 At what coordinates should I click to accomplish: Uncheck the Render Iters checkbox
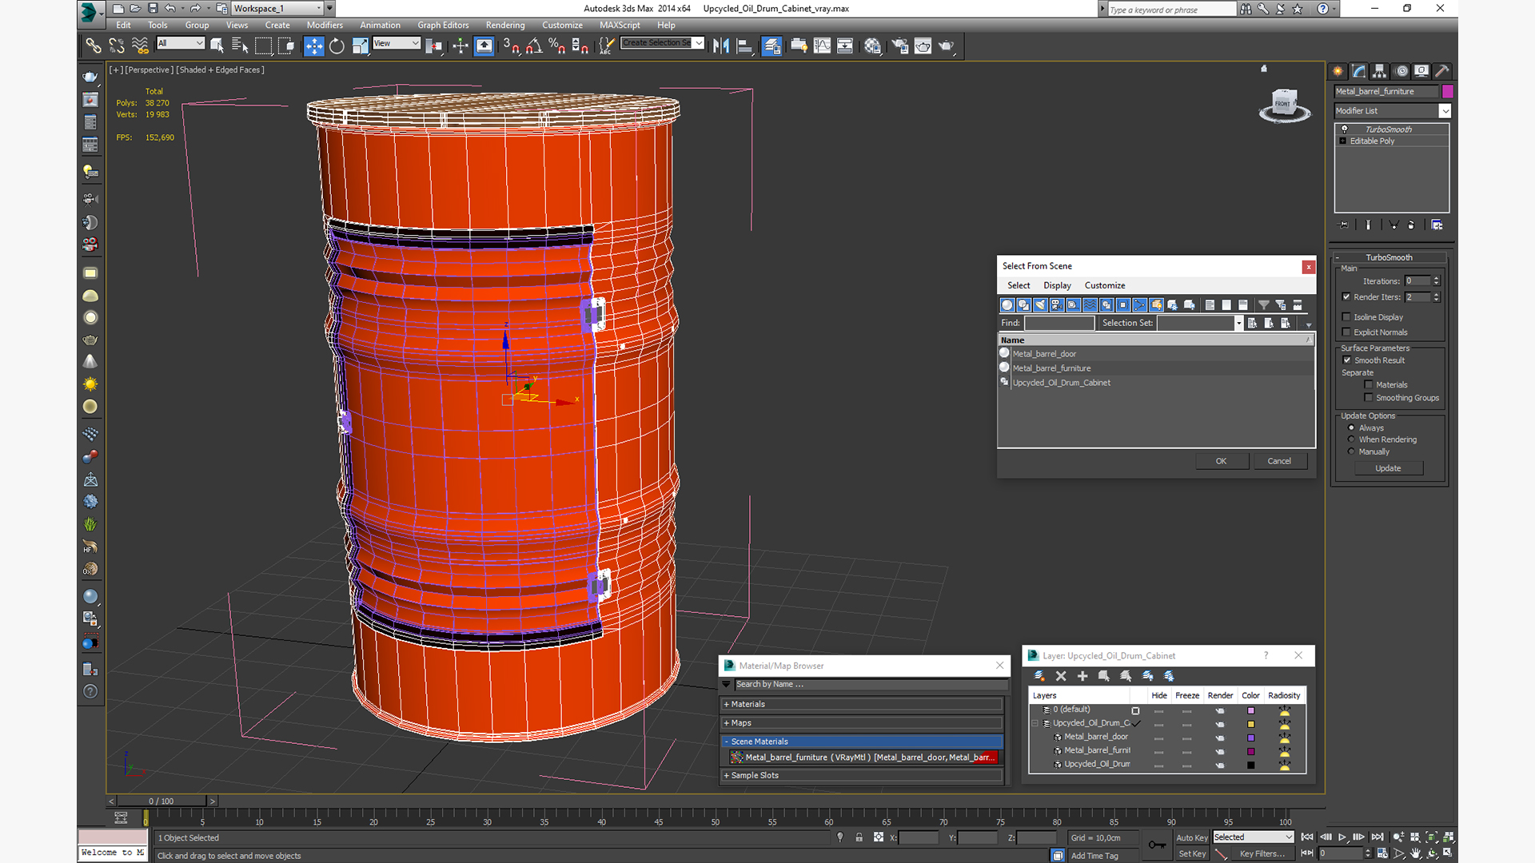[1346, 296]
